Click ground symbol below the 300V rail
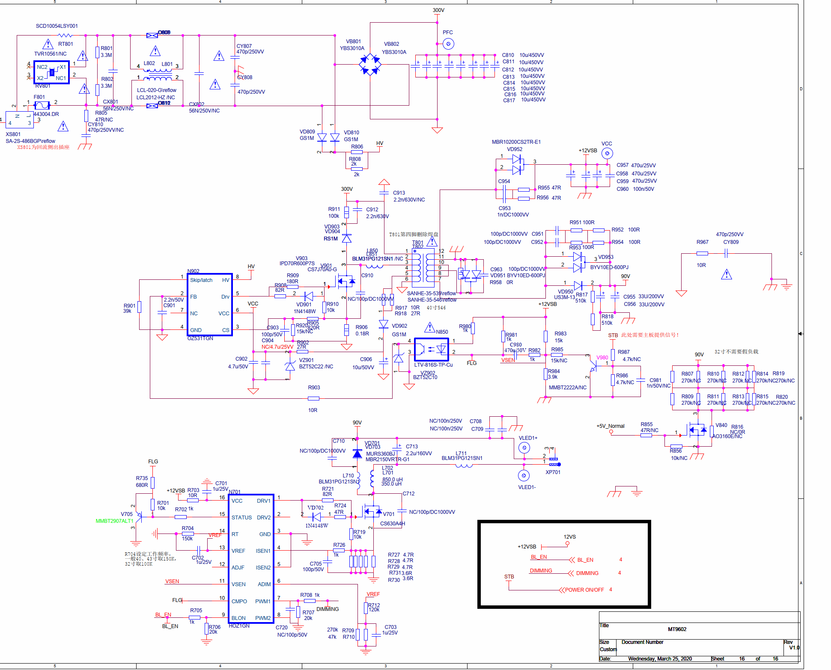This screenshot has width=831, height=670. pos(437,130)
